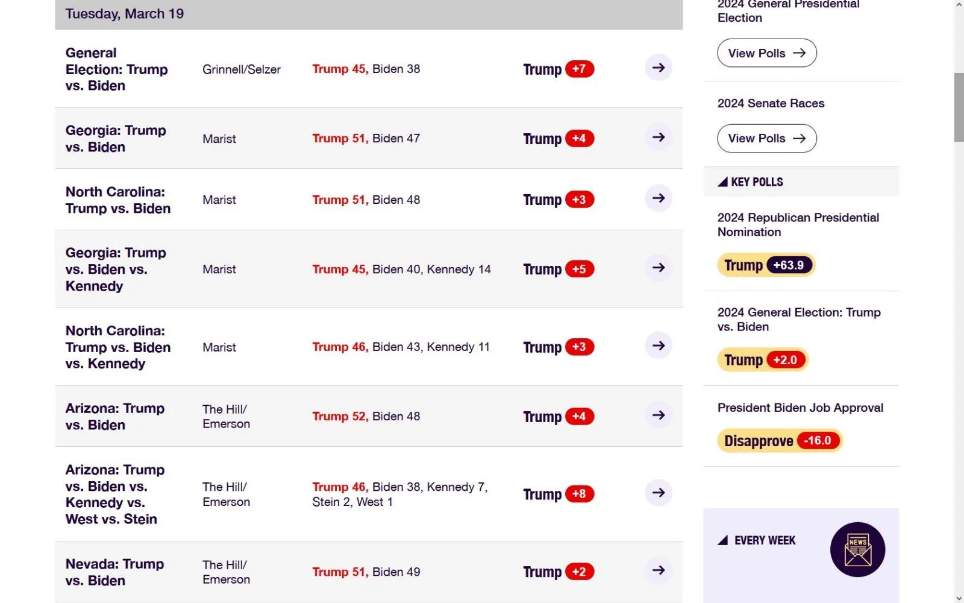The height and width of the screenshot is (603, 964).
Task: Click arrow for Nevada Trump vs. Biden poll
Action: tap(659, 570)
